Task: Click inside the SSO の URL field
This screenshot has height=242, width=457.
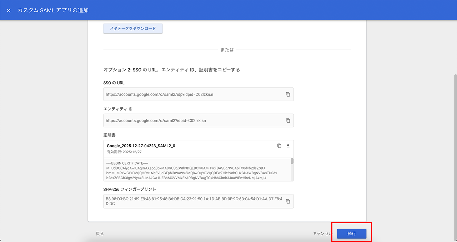Action: click(x=193, y=94)
